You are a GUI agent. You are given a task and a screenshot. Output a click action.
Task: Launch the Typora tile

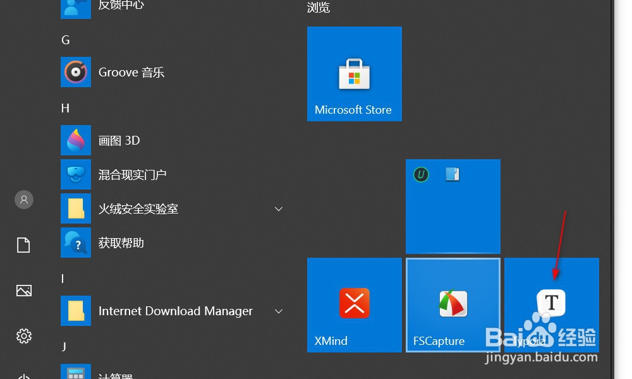click(x=552, y=305)
